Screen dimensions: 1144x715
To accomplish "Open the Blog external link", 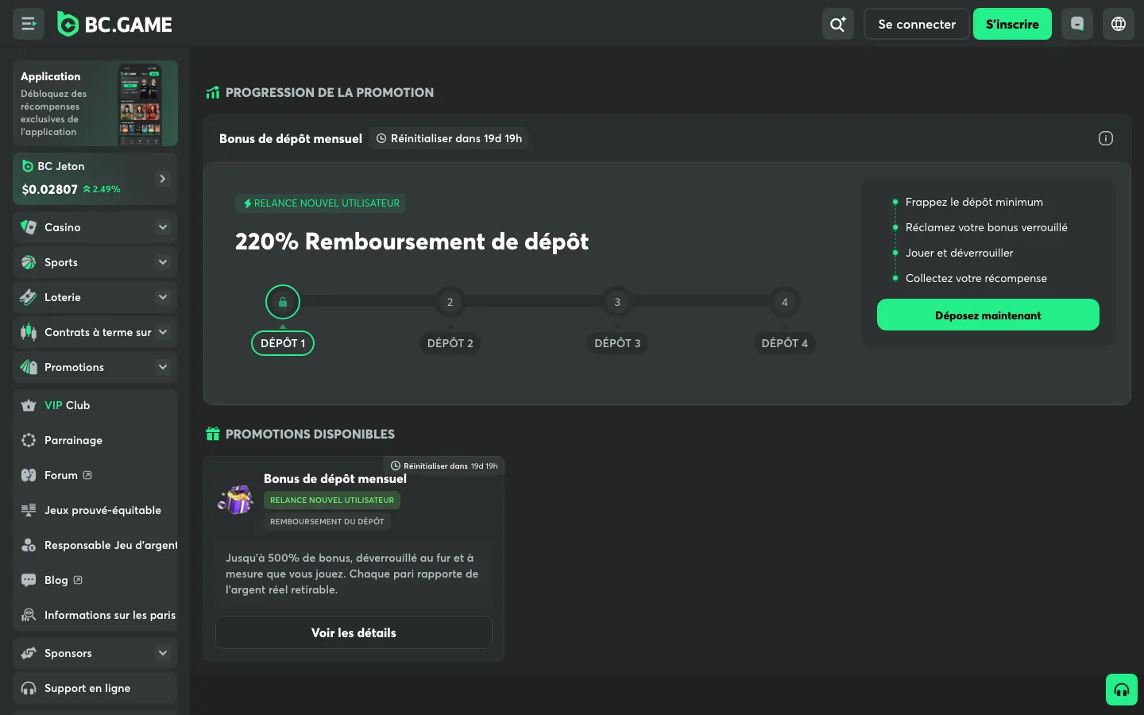I will [x=78, y=580].
